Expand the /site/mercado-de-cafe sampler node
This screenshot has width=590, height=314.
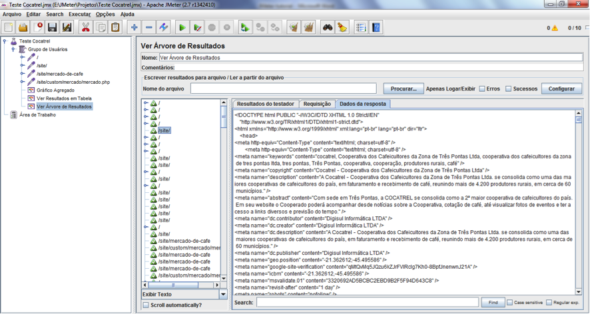click(22, 74)
